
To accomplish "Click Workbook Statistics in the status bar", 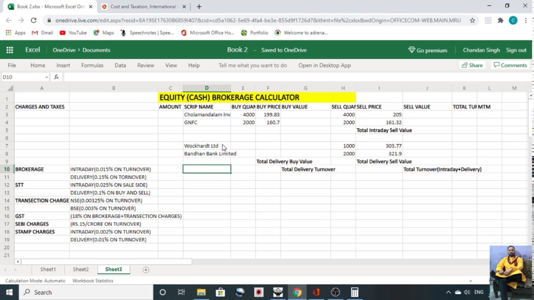I will pyautogui.click(x=93, y=281).
